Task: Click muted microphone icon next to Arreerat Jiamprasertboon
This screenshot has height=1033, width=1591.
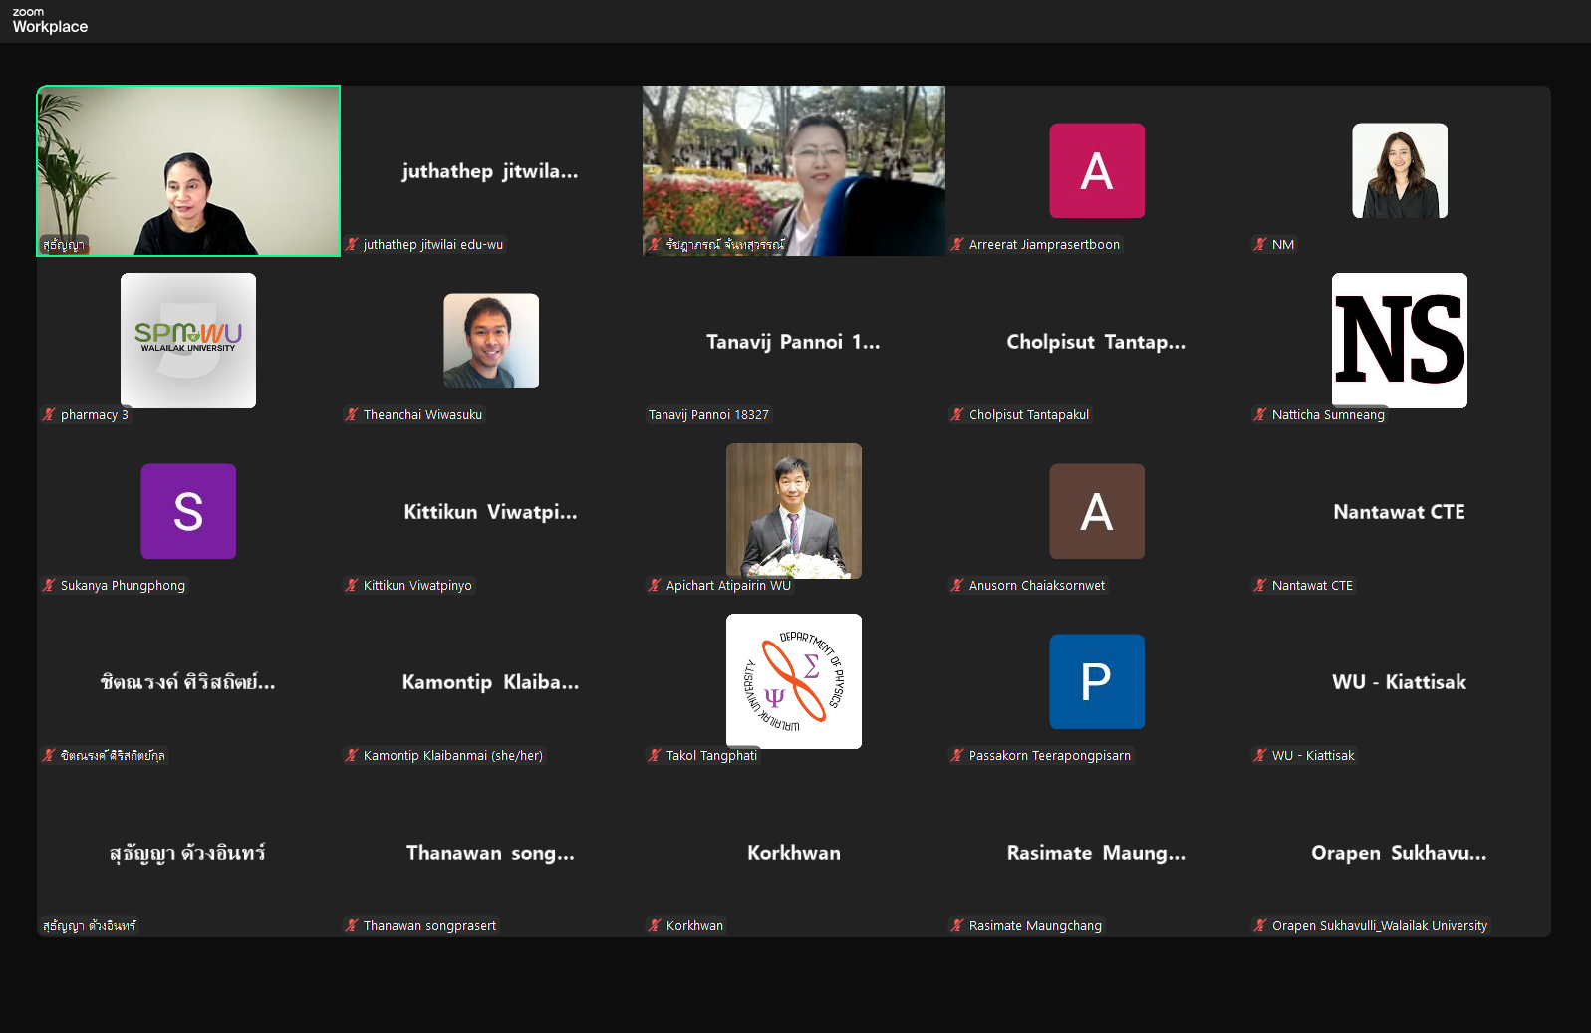Action: click(x=957, y=245)
